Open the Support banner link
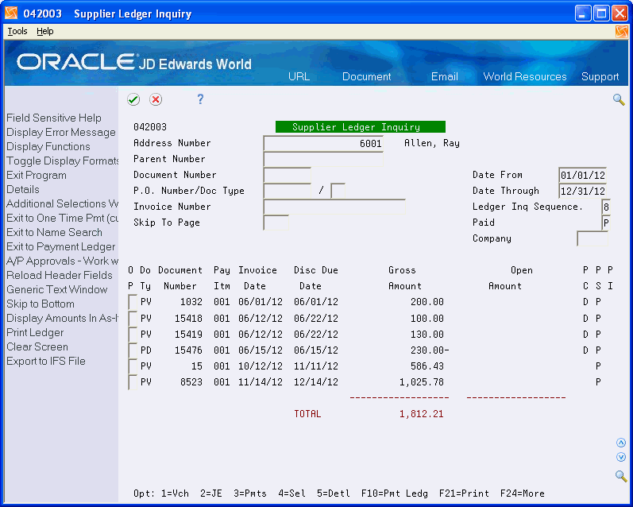 pos(600,77)
